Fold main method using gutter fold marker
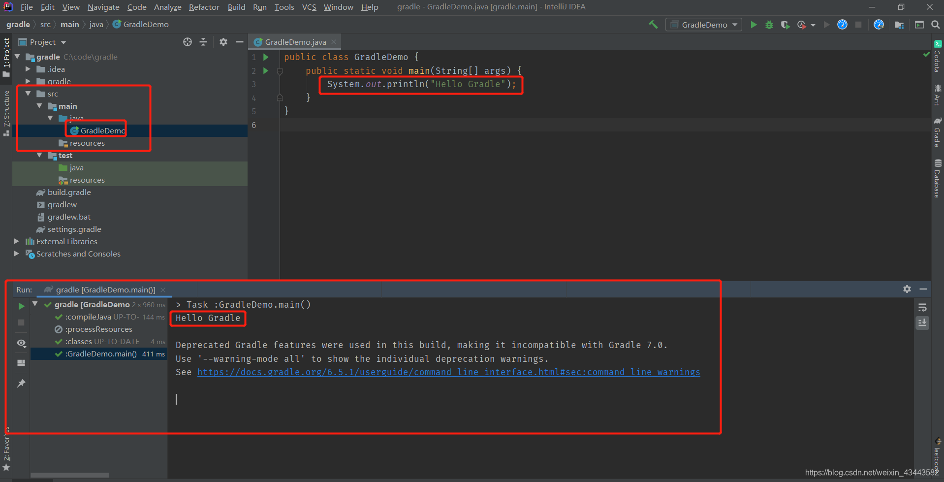This screenshot has width=944, height=482. 280,71
